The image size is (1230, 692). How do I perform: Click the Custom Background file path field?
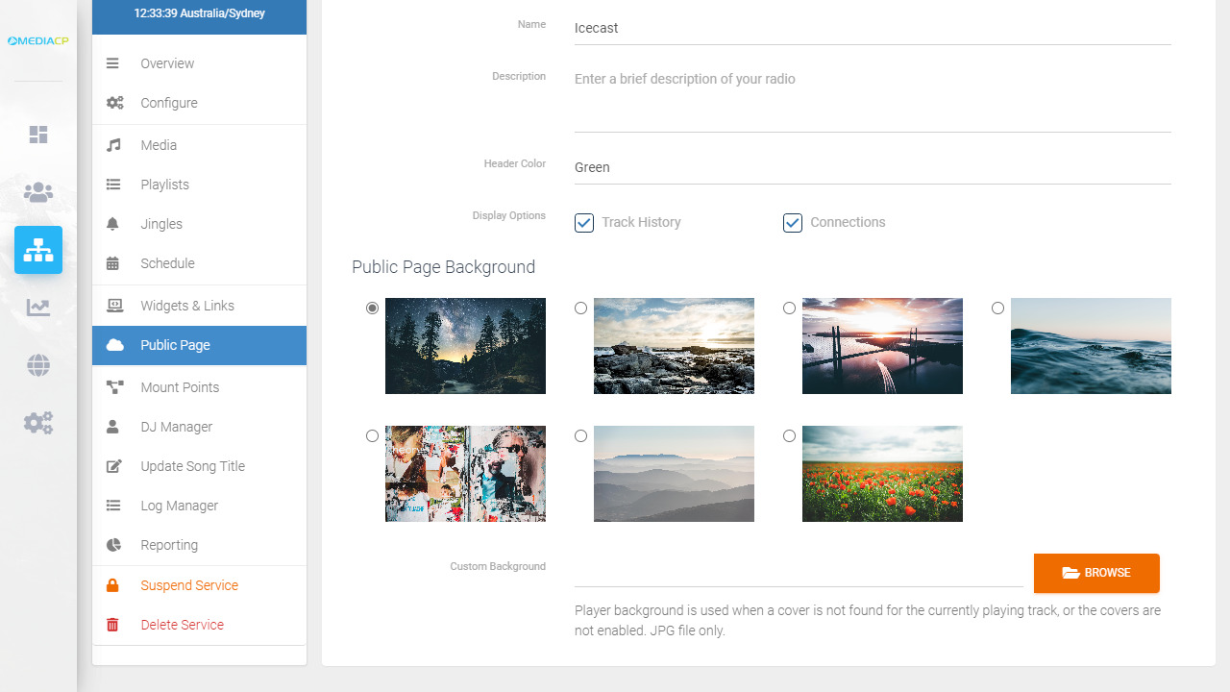tap(799, 572)
